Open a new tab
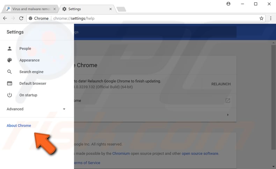The height and width of the screenshot is (169, 276). (121, 9)
